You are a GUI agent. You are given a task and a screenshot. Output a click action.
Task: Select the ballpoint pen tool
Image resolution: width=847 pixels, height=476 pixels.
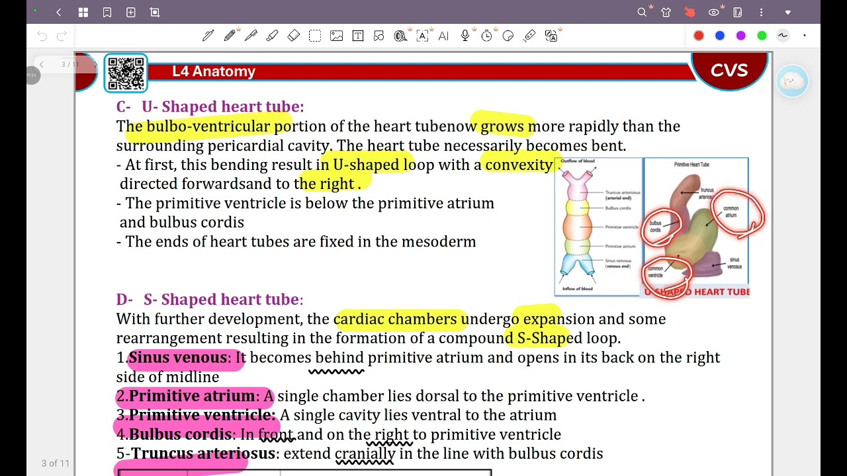coord(251,36)
